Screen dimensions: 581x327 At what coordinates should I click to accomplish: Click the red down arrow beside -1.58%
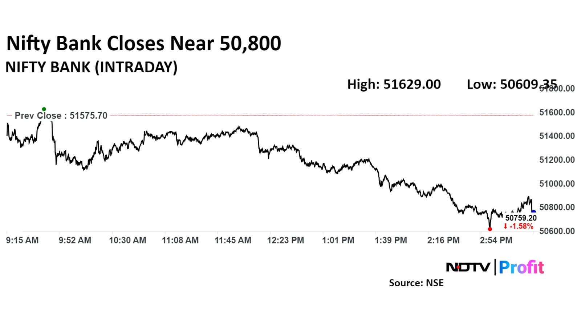505,226
